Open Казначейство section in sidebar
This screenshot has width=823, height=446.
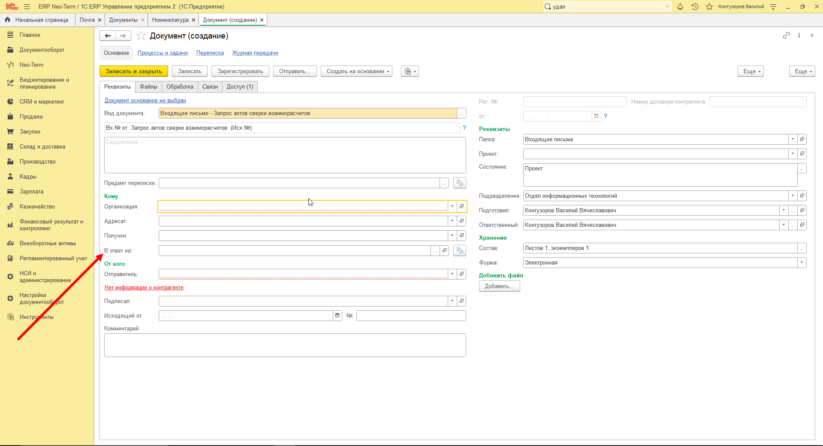click(x=37, y=206)
